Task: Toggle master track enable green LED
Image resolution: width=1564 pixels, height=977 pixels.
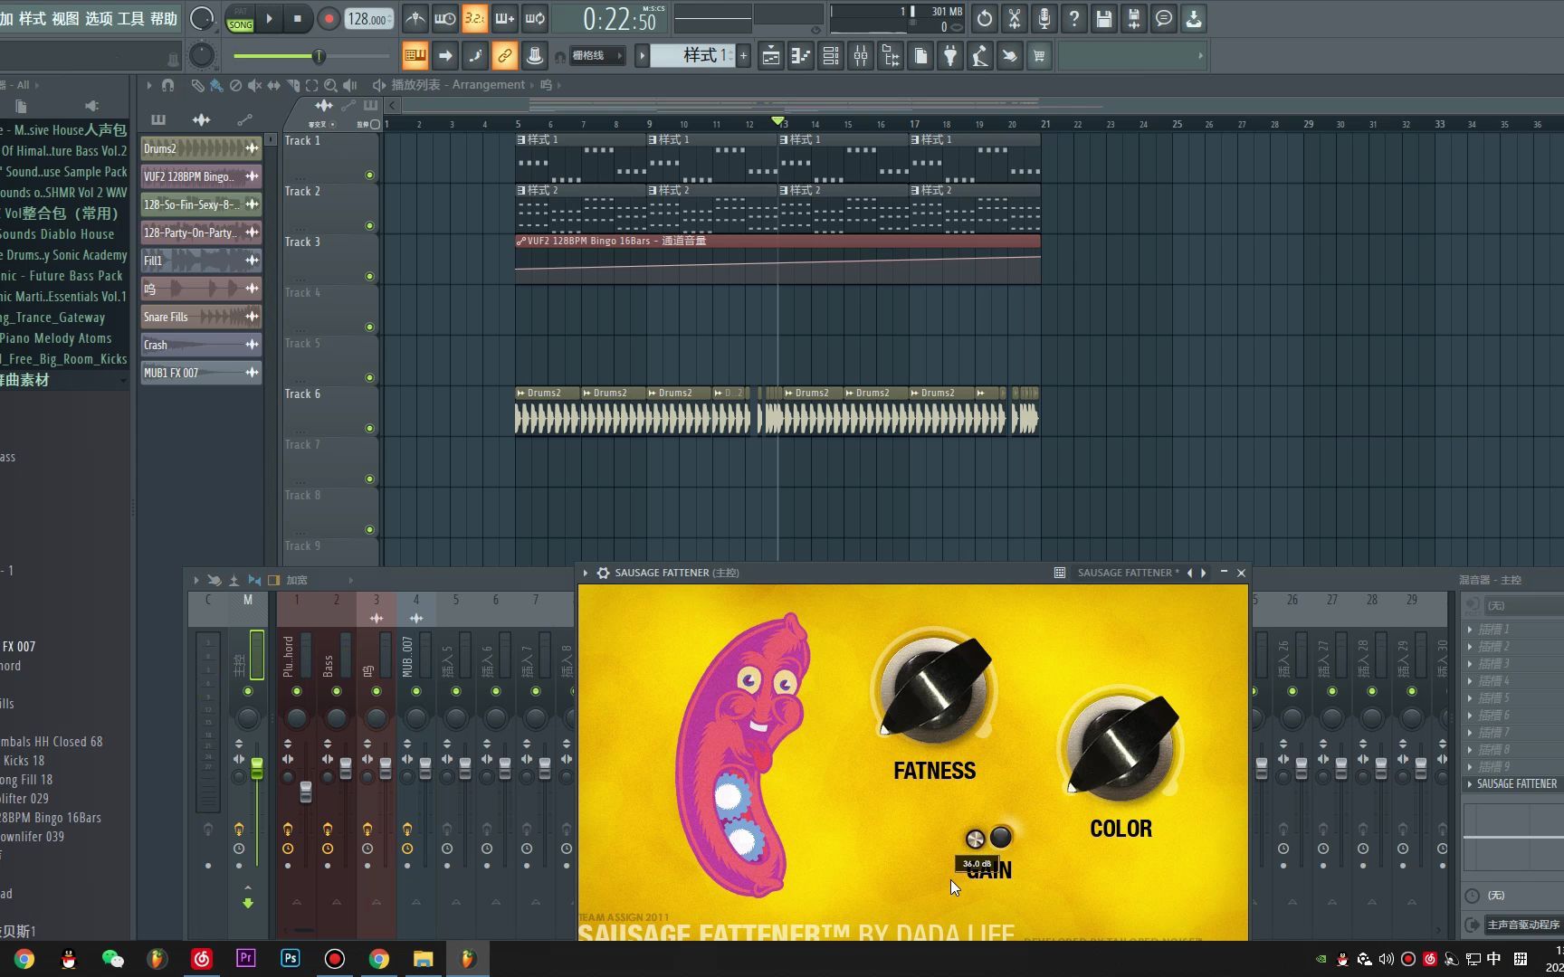Action: click(248, 691)
